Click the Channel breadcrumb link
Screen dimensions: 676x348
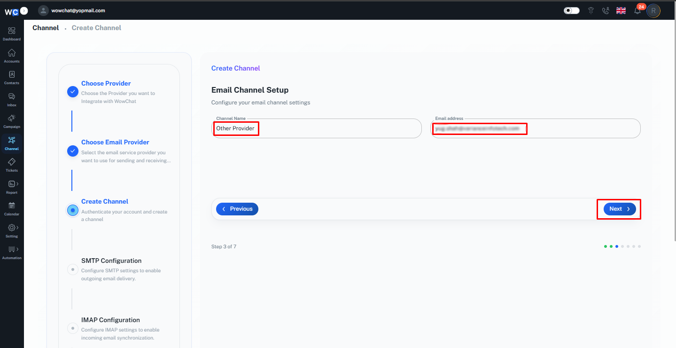46,28
